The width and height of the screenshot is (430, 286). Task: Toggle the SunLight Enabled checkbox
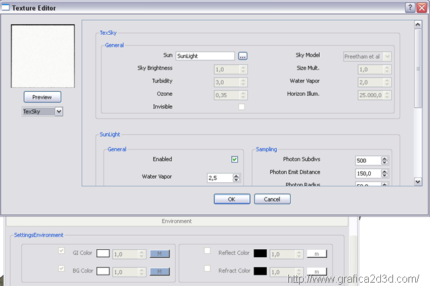[x=234, y=159]
